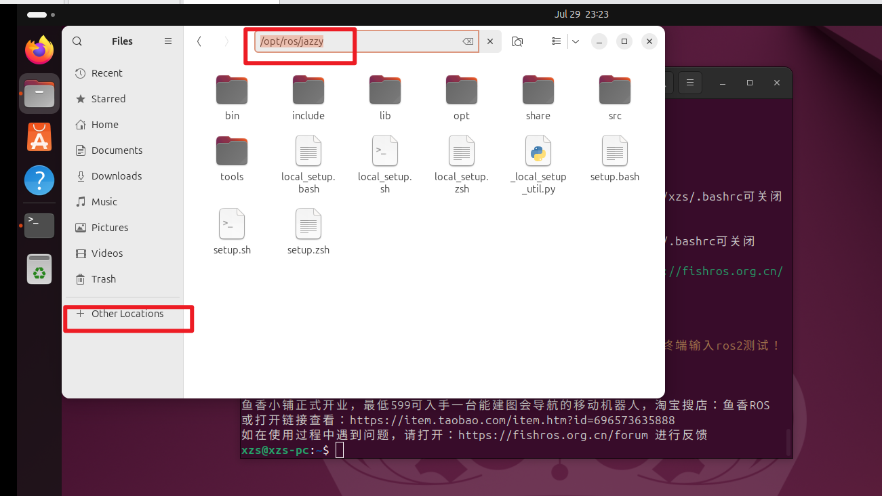Screen dimensions: 882x496
Task: Open Trash from the dock
Action: (39, 269)
